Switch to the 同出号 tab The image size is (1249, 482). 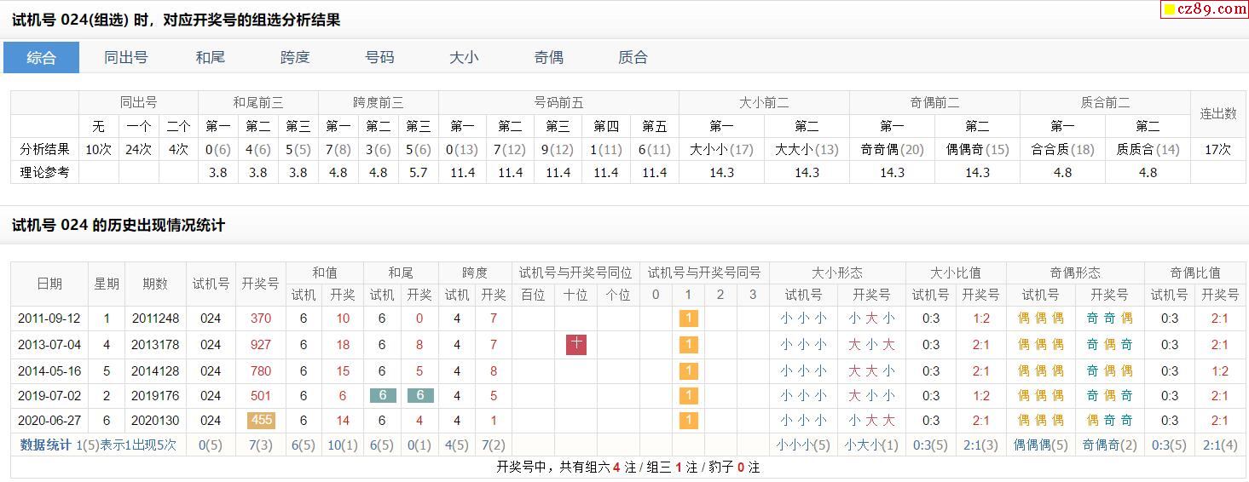click(126, 58)
